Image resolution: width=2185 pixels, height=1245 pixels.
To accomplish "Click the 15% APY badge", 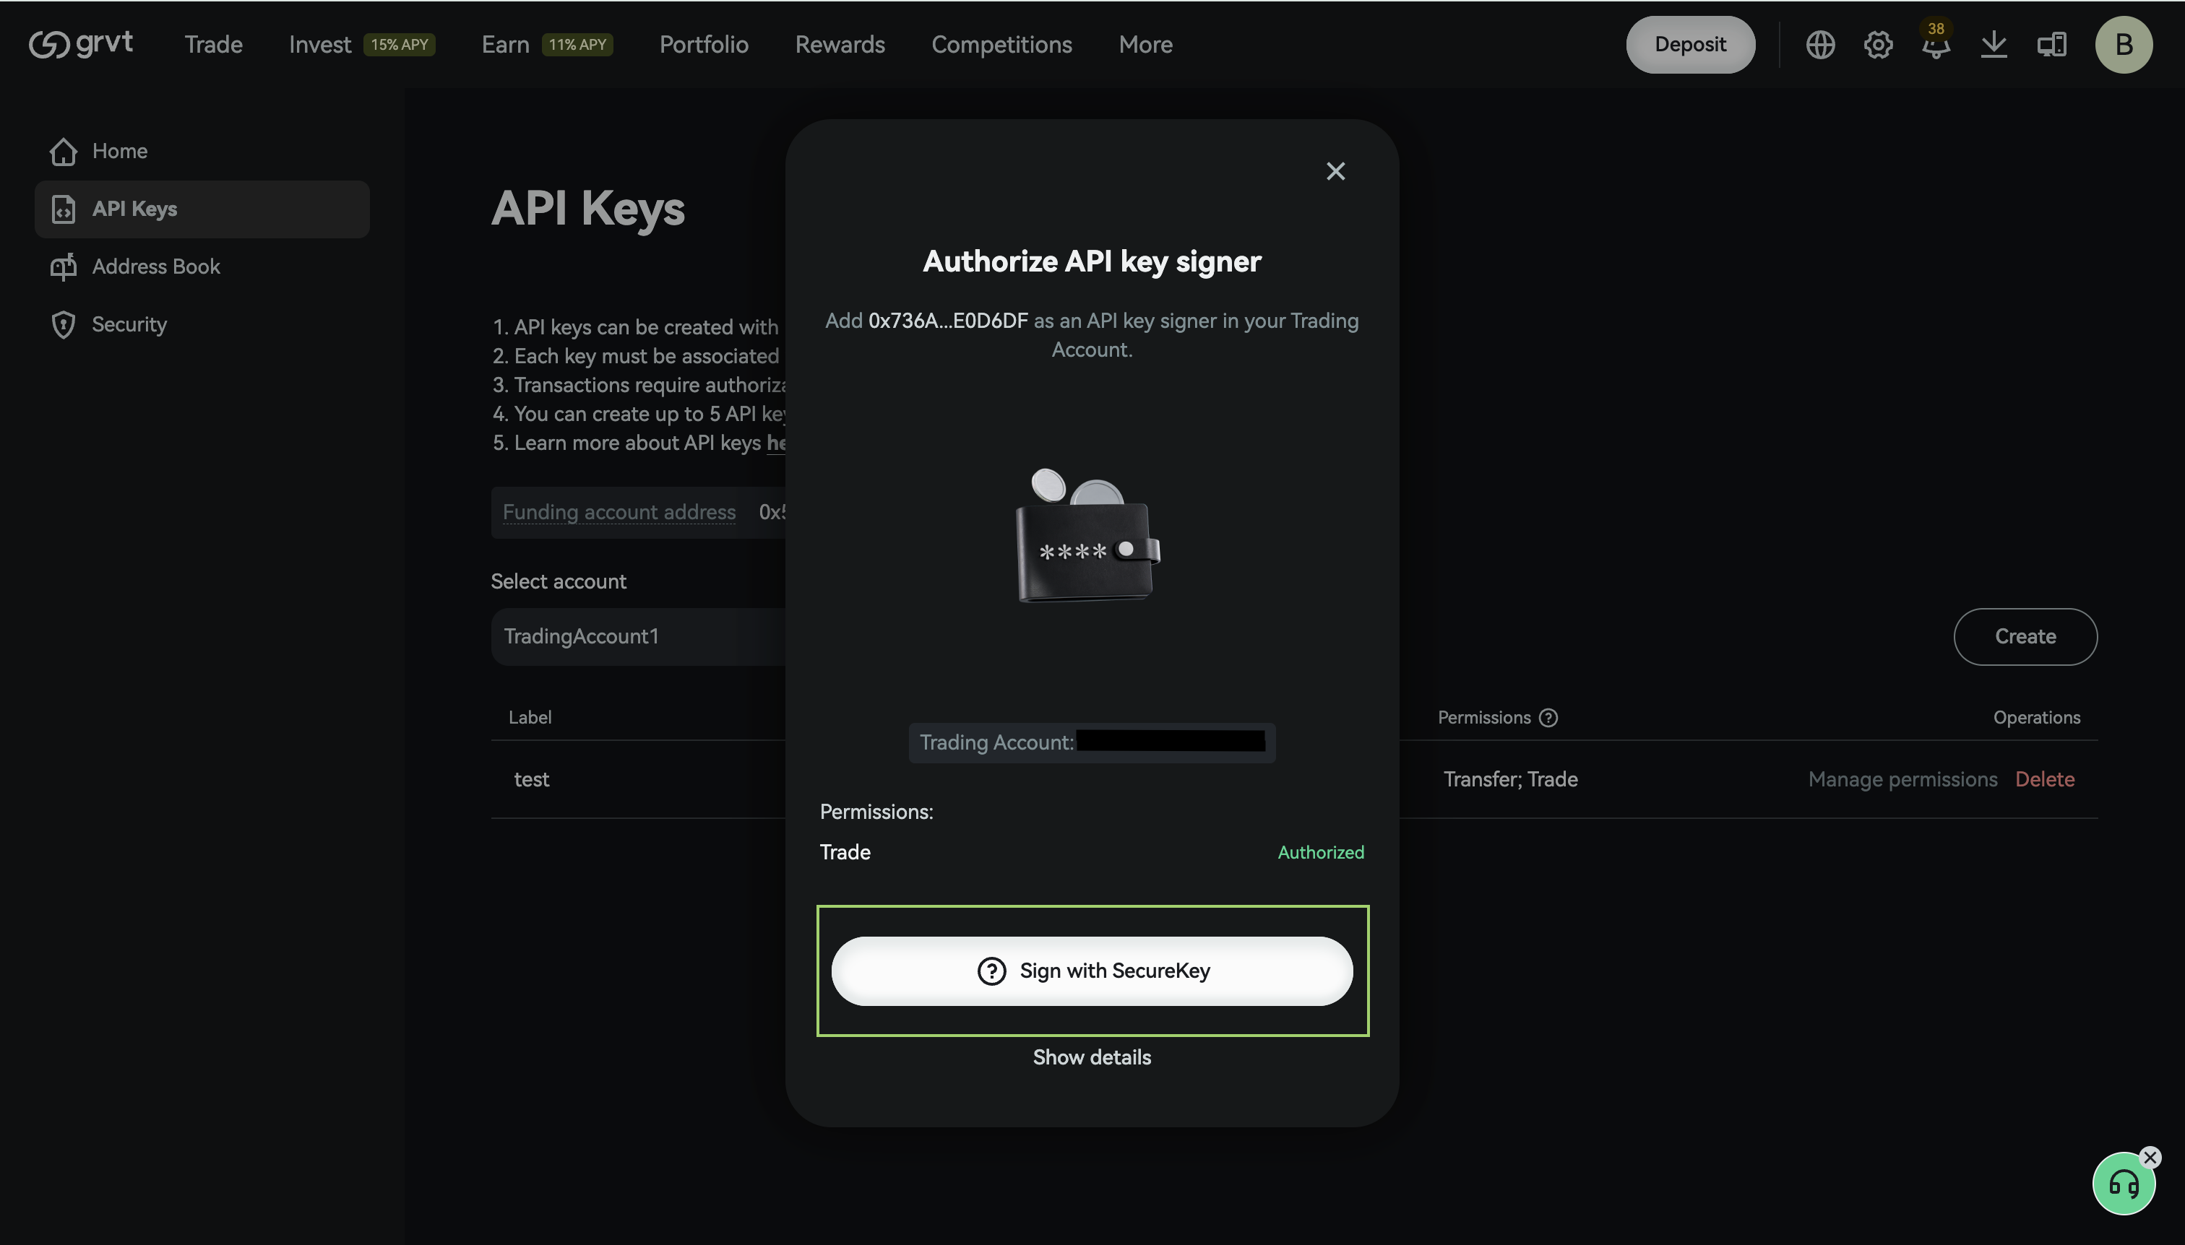I will point(399,45).
